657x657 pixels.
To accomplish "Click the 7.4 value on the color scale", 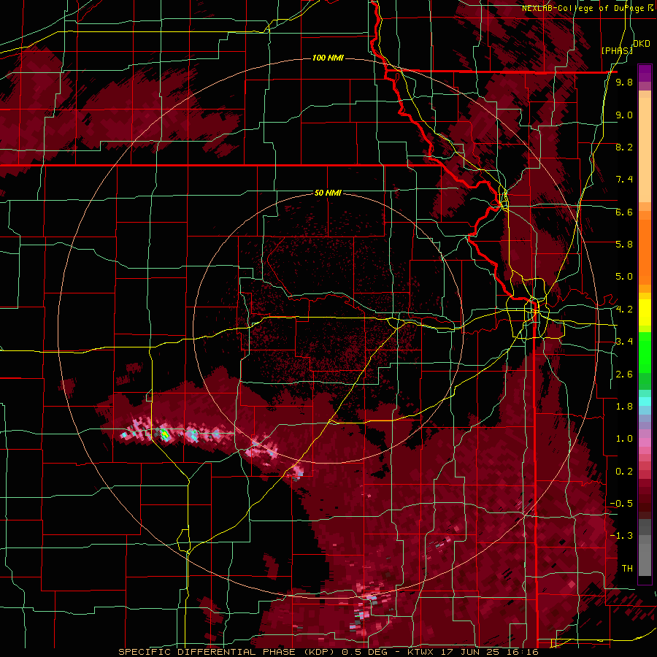I will click(x=624, y=180).
